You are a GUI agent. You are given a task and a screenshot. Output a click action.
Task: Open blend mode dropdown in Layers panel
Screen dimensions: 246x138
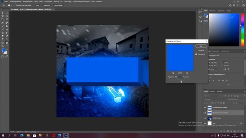tap(215, 99)
